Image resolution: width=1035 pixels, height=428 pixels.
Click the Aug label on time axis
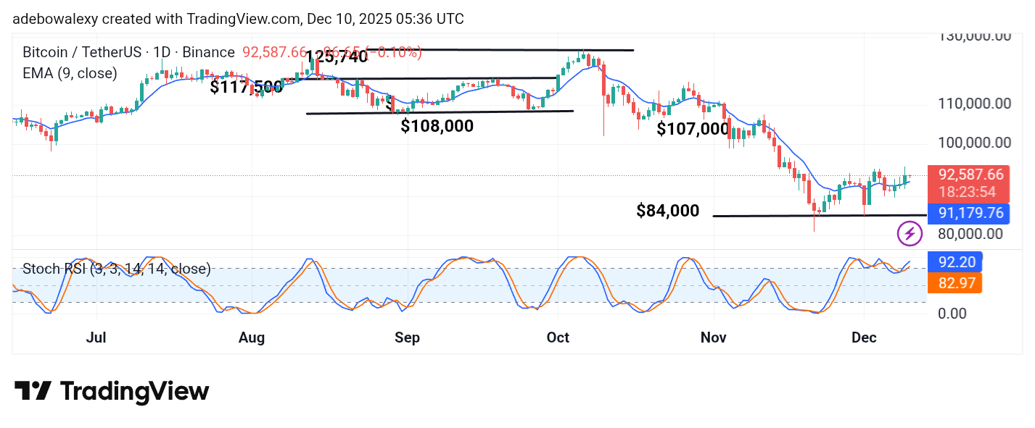coord(251,338)
